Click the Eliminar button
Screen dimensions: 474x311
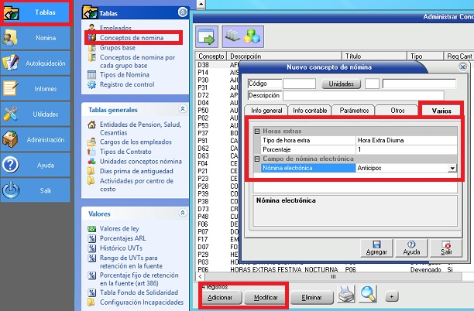pyautogui.click(x=311, y=296)
